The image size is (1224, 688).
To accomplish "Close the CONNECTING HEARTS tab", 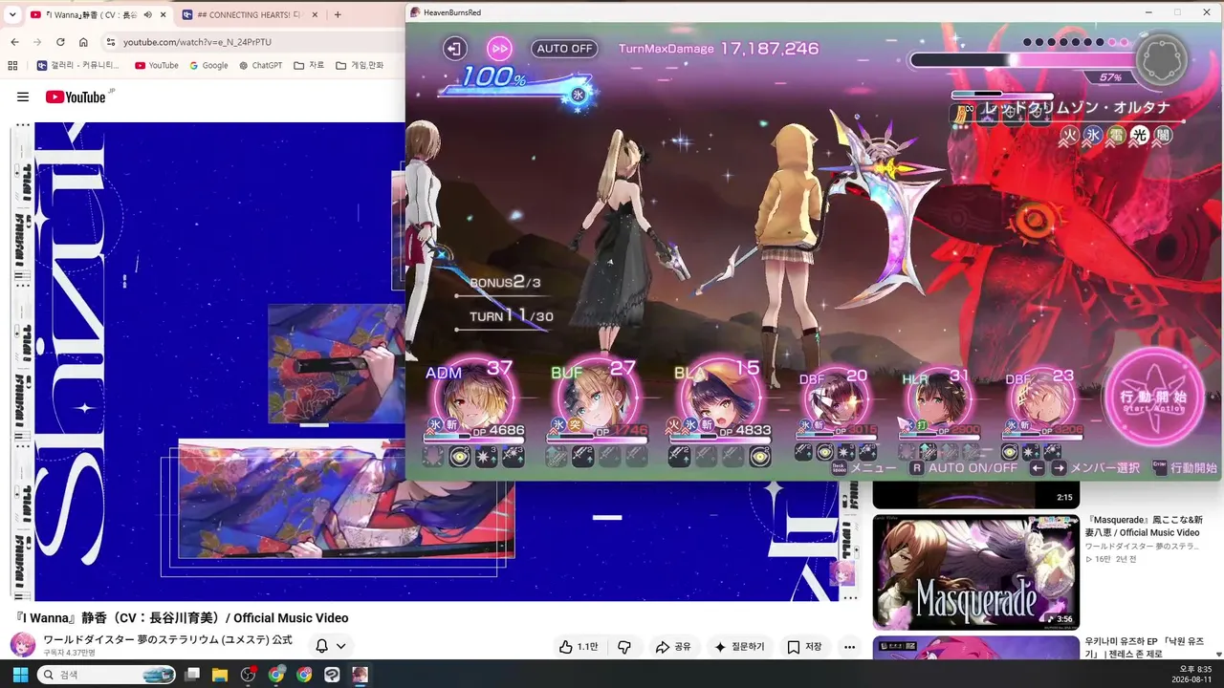I will (315, 14).
